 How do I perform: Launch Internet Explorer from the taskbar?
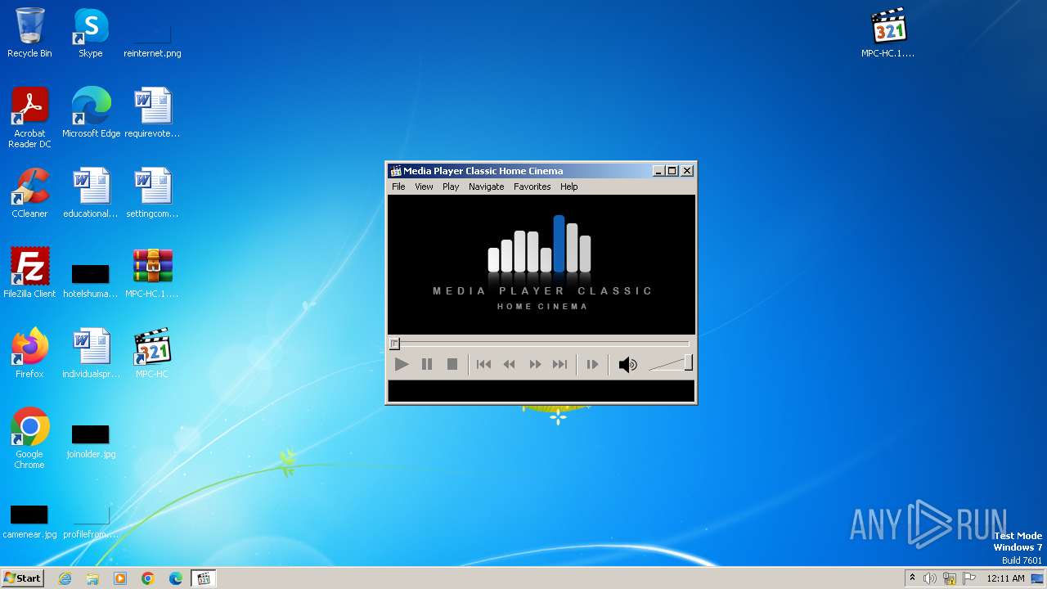pyautogui.click(x=65, y=578)
